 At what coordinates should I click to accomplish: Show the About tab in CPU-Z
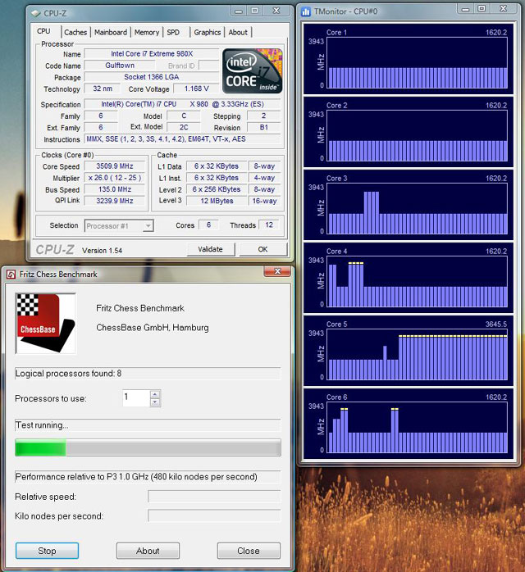click(x=238, y=32)
